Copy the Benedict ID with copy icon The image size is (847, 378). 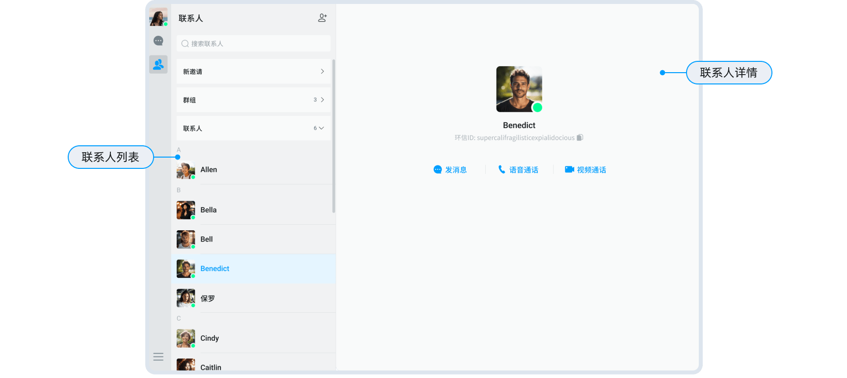580,138
